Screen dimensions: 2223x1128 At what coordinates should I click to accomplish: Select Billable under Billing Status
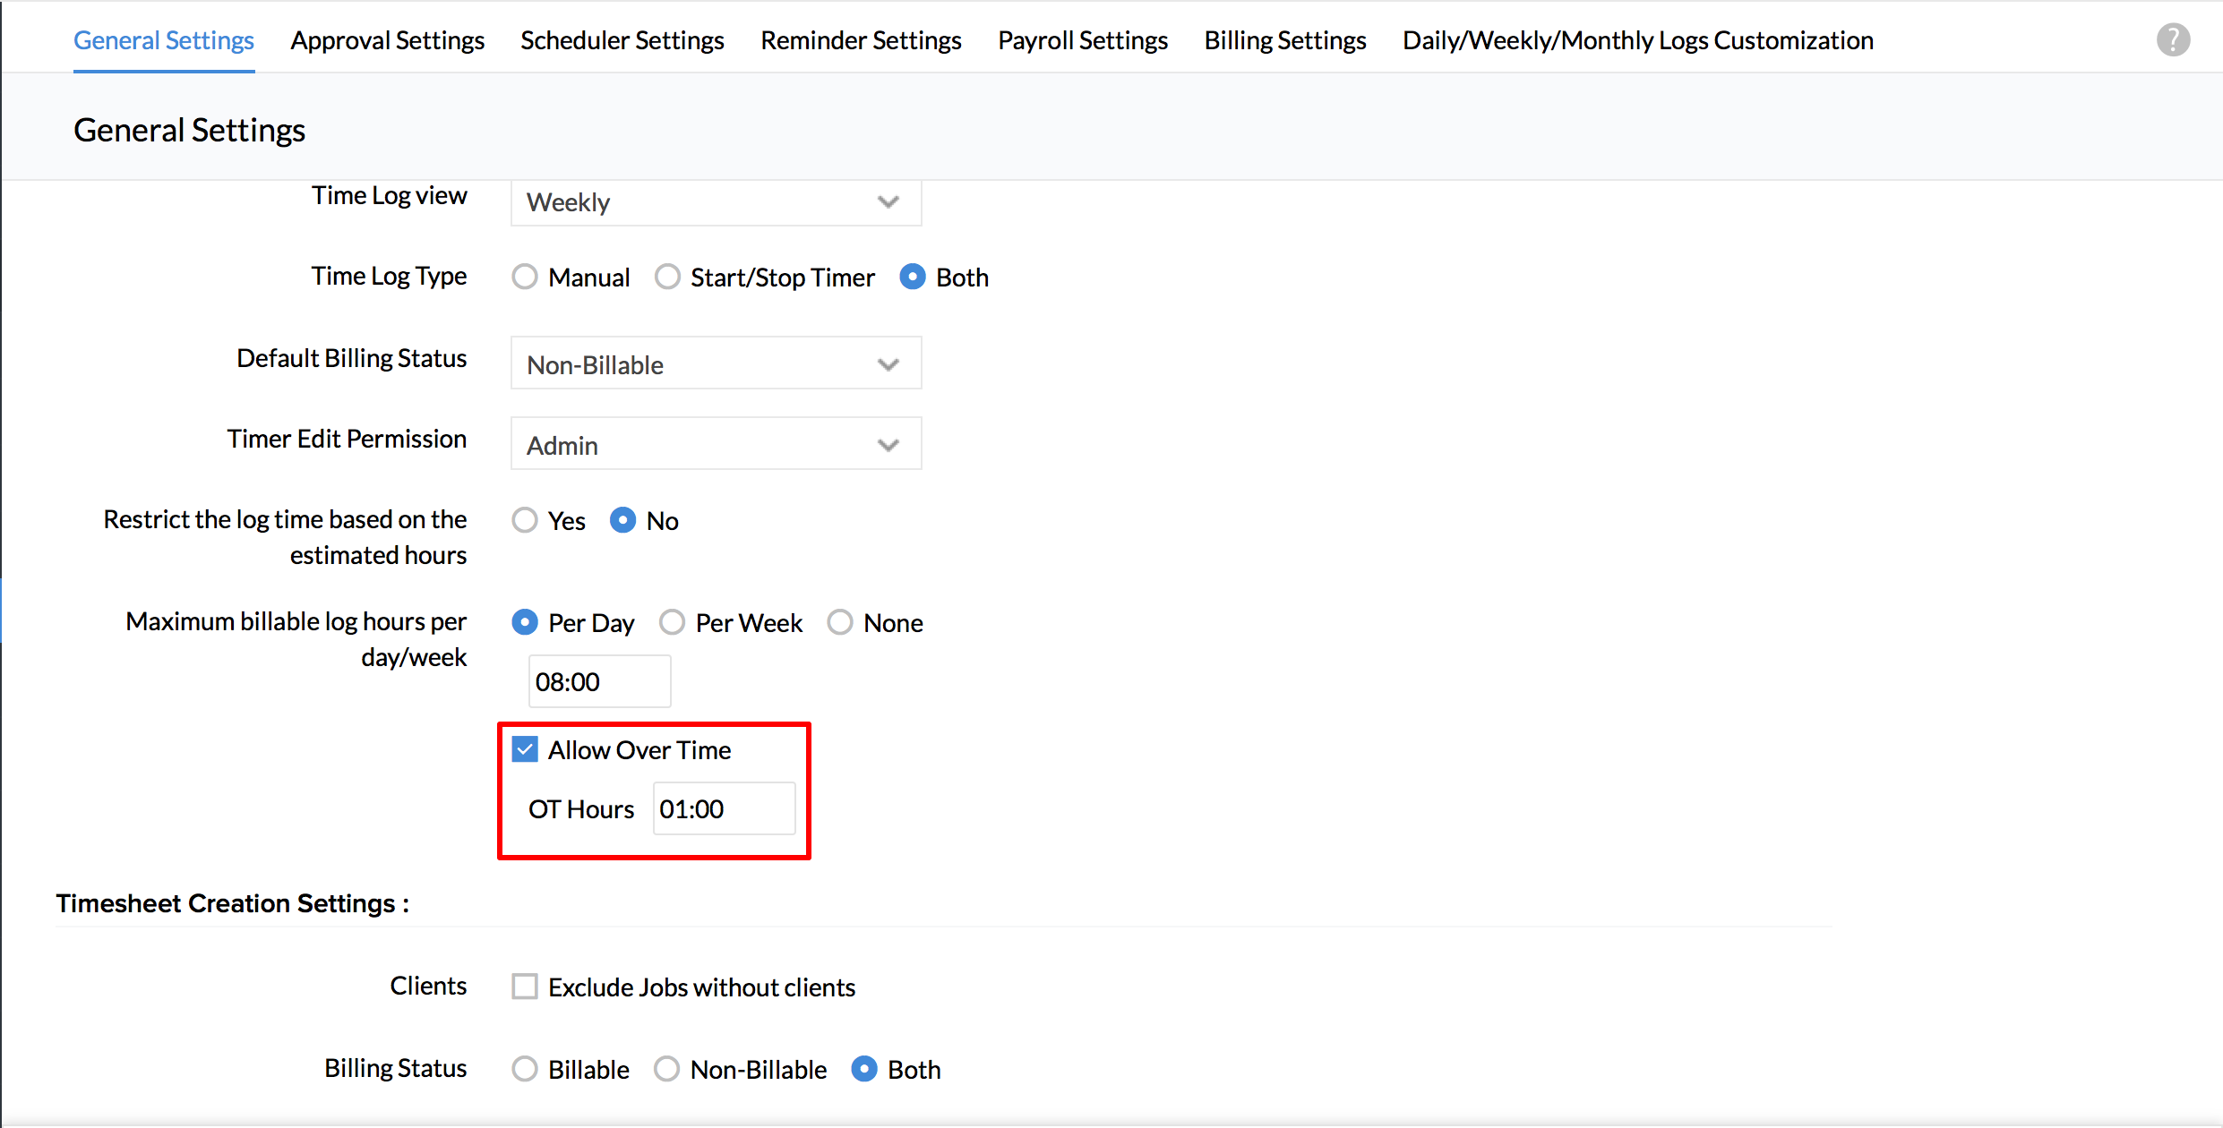coord(525,1069)
